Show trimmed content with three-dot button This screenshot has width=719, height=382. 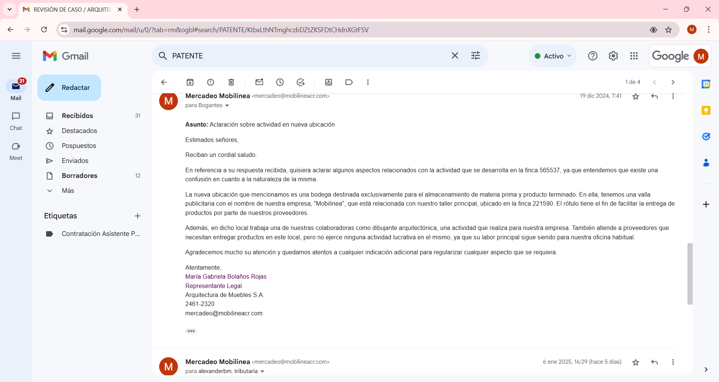191,331
